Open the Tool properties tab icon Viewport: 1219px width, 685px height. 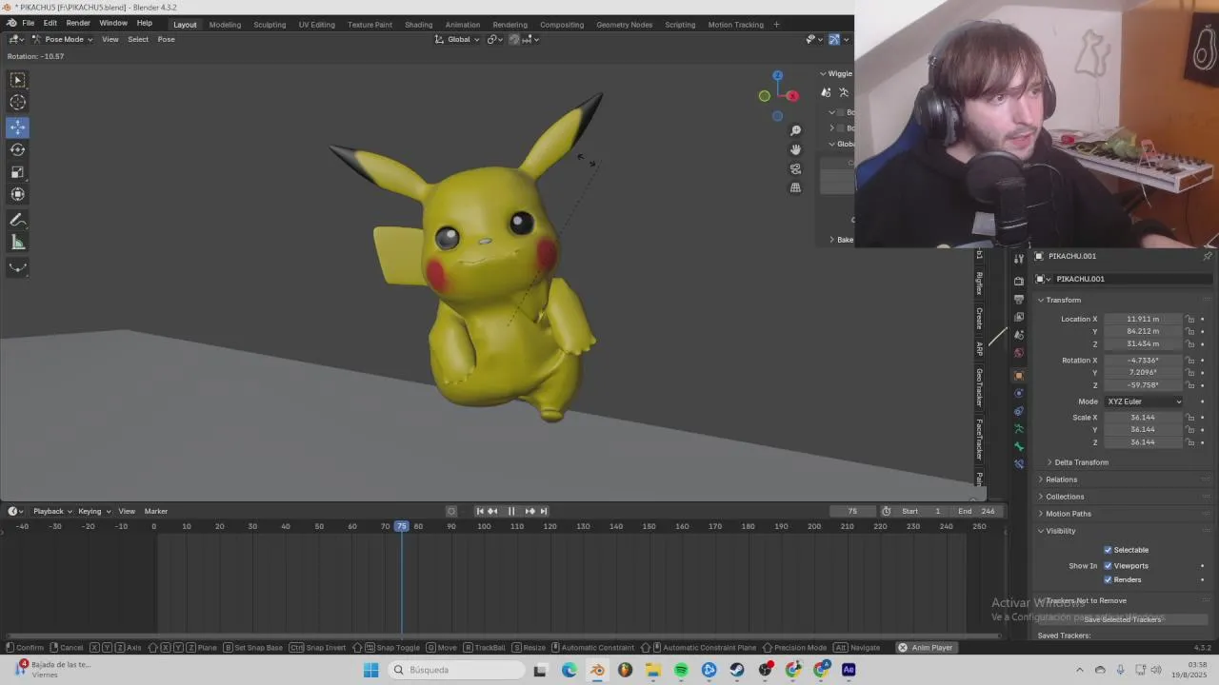1019,257
